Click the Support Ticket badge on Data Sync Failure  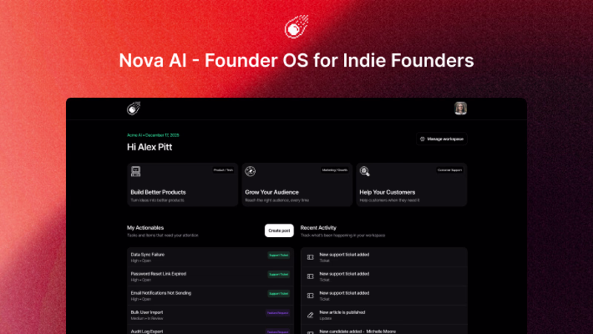(x=279, y=255)
